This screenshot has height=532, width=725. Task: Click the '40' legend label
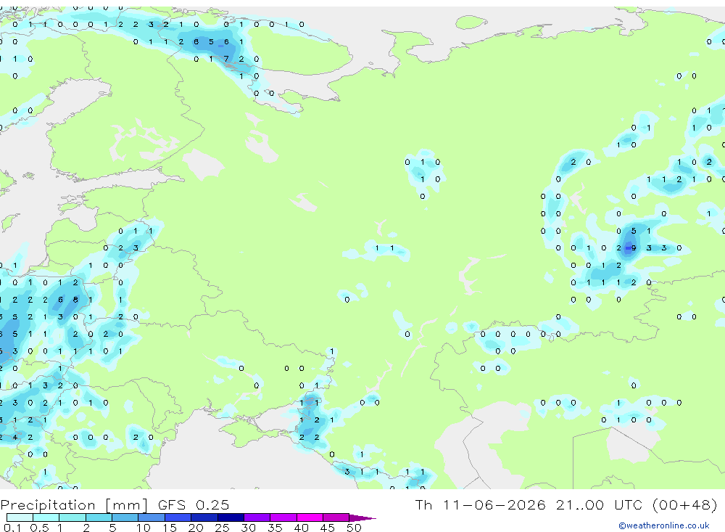coord(301,528)
